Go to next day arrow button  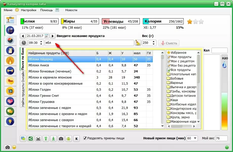53,36
